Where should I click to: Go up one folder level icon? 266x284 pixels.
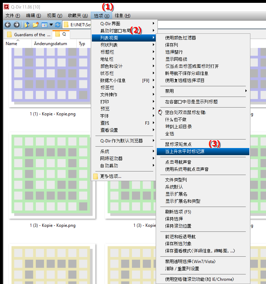point(27,24)
